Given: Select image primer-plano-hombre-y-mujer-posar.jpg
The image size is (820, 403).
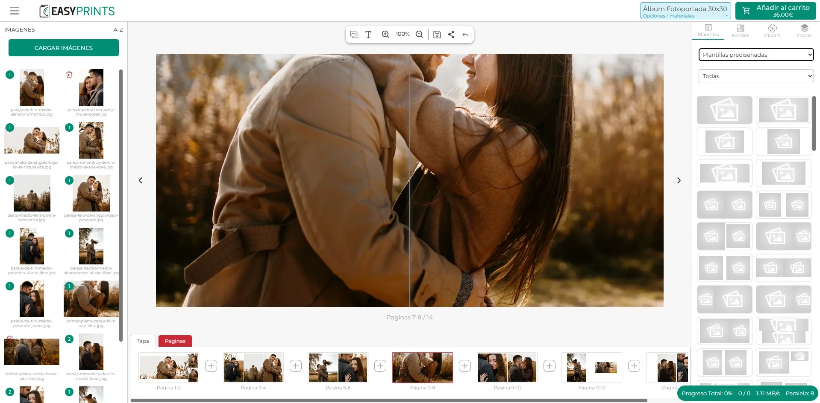Looking at the screenshot, I should point(91,87).
